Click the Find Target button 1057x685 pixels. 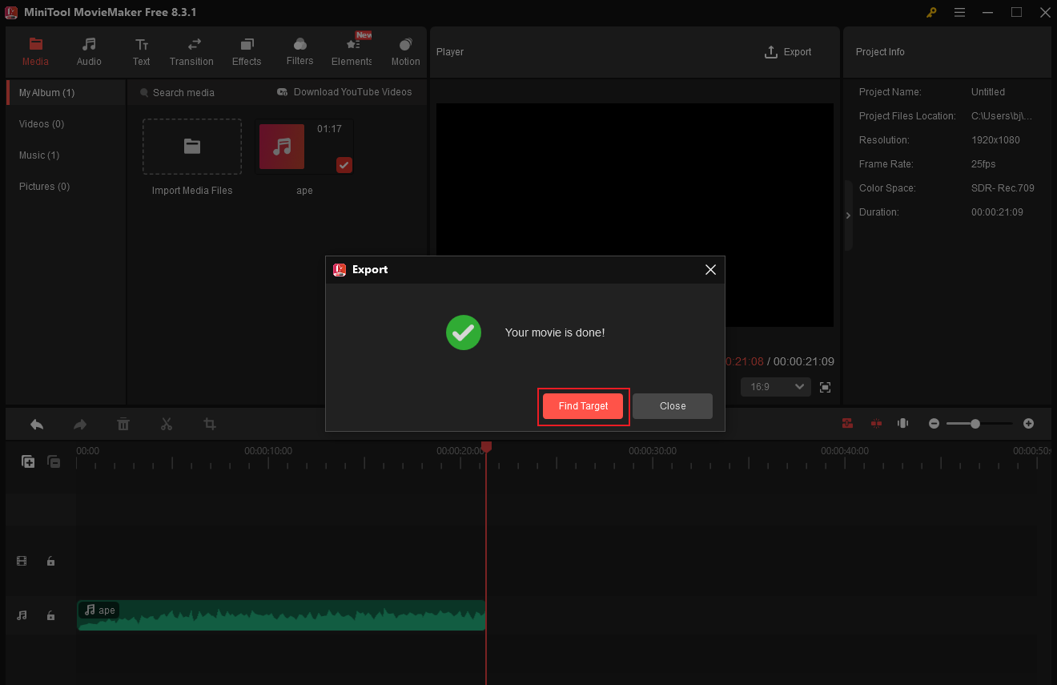click(x=583, y=406)
